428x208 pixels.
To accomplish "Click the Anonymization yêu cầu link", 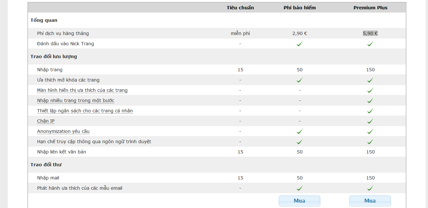I will (x=63, y=131).
